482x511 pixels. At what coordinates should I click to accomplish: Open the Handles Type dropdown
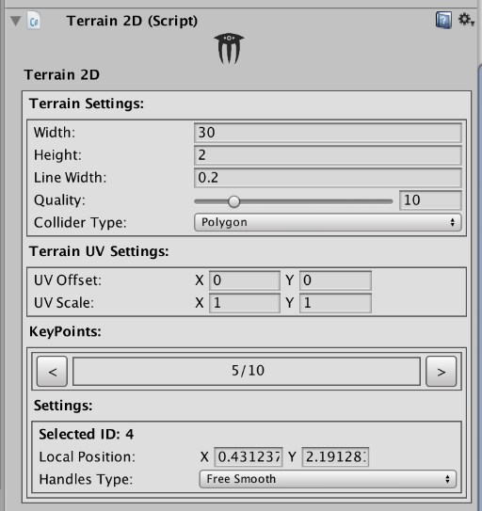click(x=328, y=479)
